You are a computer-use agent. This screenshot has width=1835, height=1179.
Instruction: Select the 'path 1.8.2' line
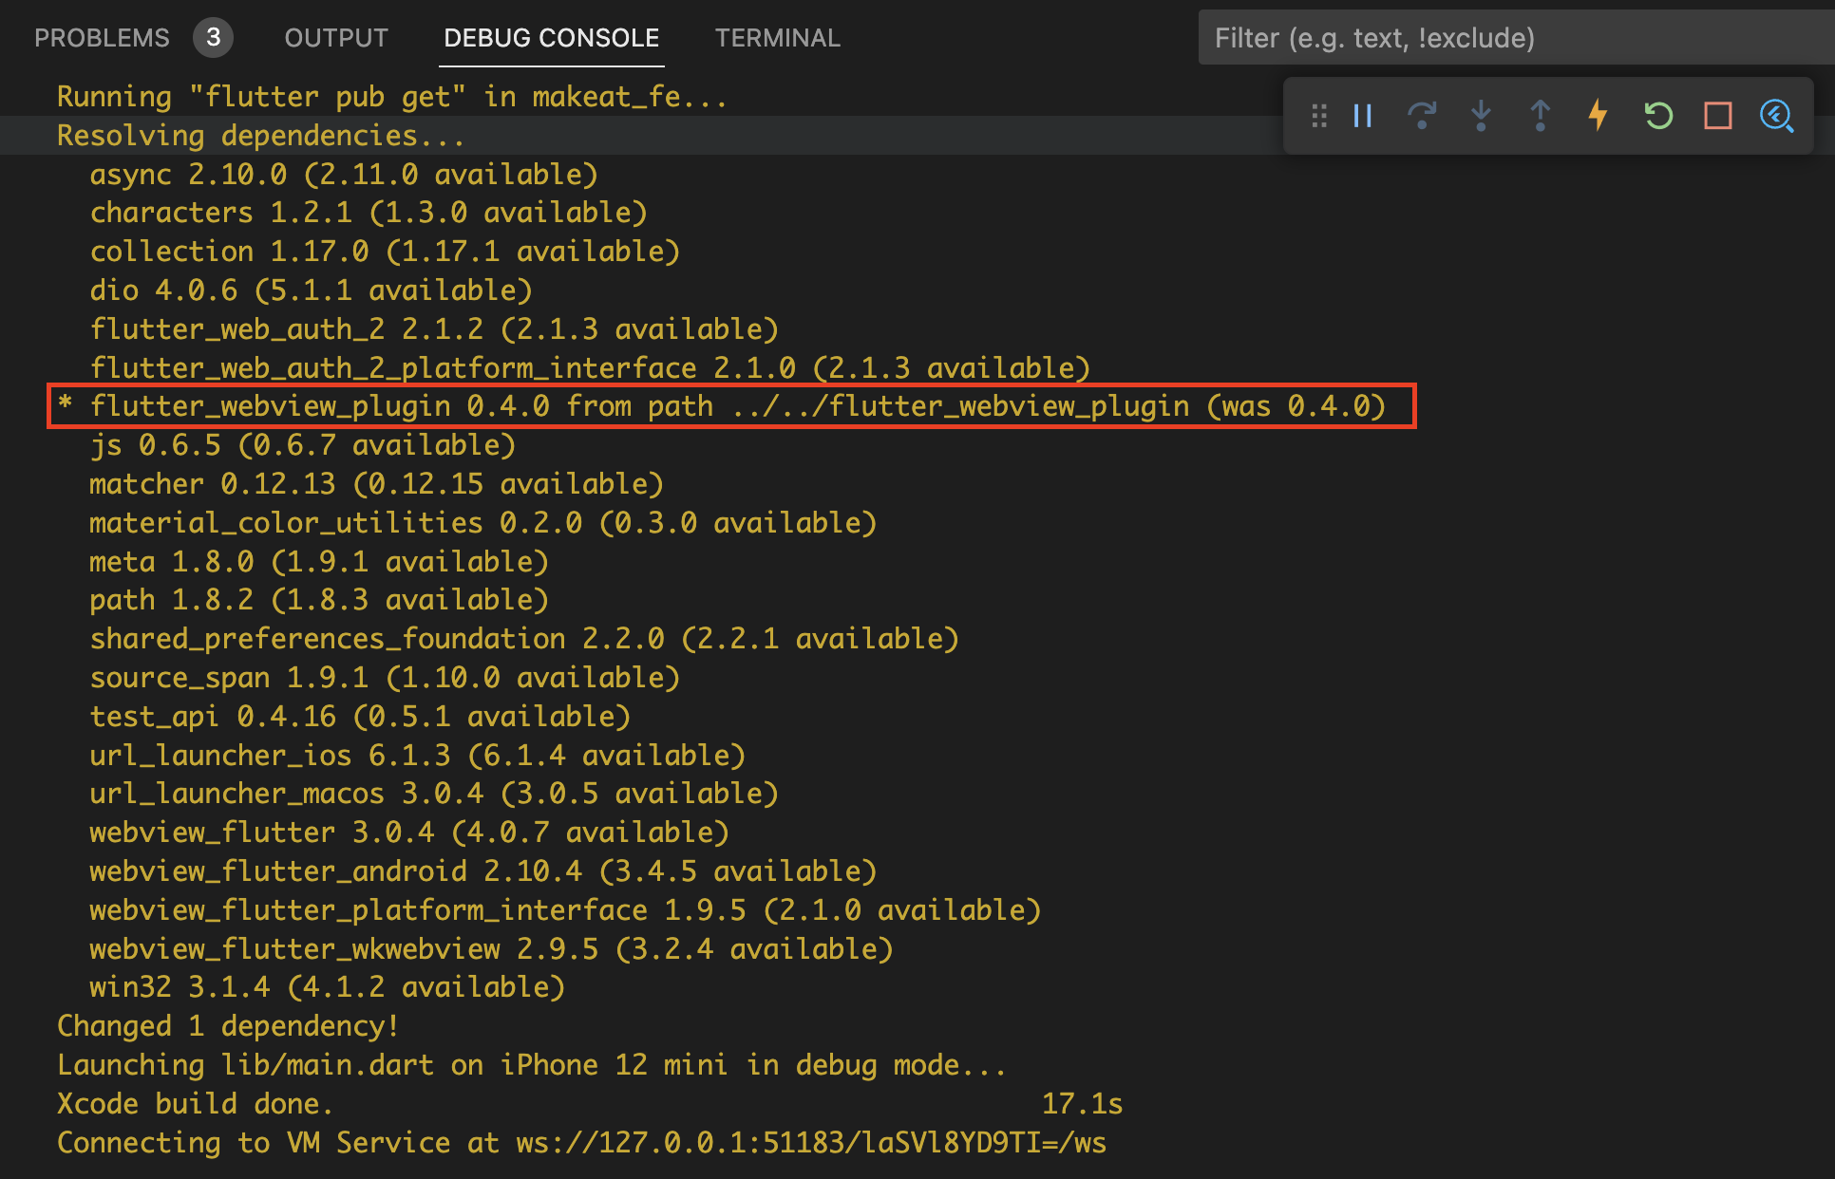coord(319,600)
